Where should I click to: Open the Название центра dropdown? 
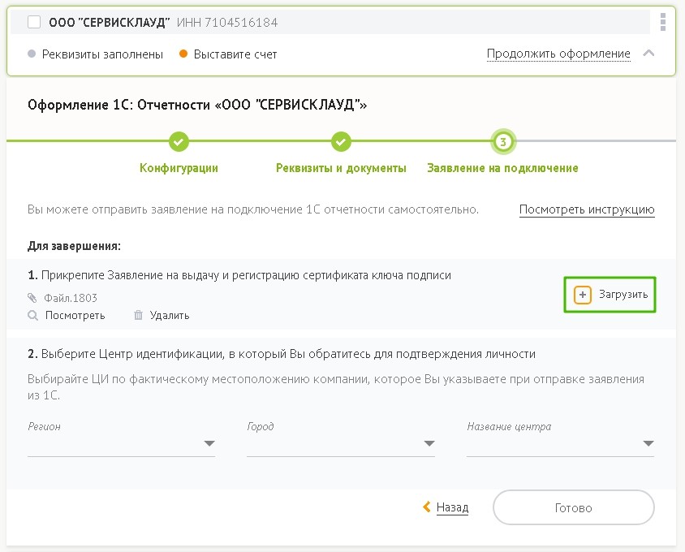coord(560,442)
